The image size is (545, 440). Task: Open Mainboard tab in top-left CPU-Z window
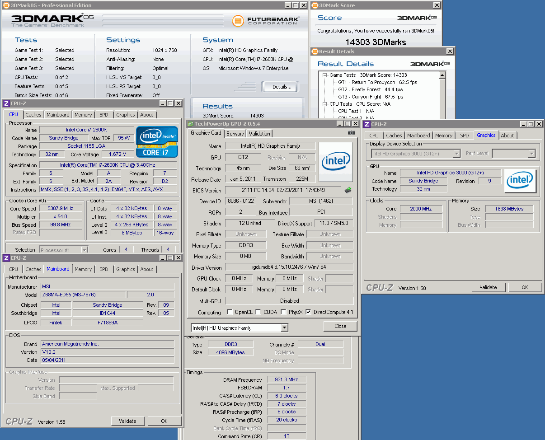click(58, 115)
